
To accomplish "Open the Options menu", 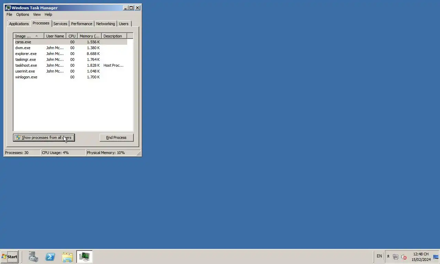I will click(23, 14).
